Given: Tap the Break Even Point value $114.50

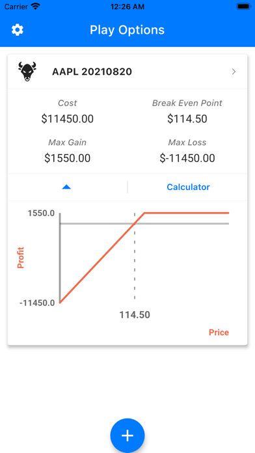Looking at the screenshot, I should [x=187, y=119].
